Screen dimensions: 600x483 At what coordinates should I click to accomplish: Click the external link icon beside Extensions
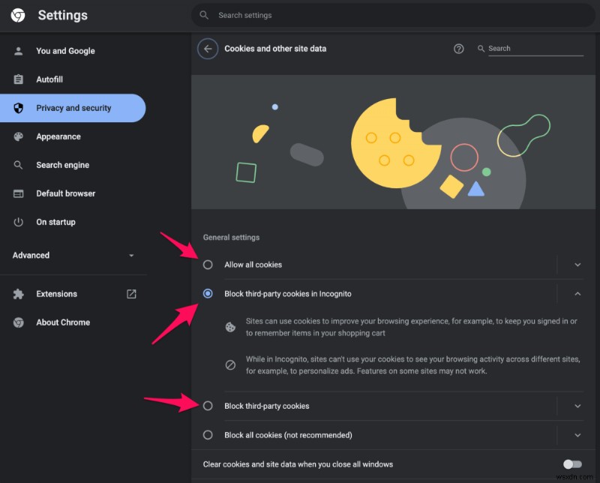(130, 294)
